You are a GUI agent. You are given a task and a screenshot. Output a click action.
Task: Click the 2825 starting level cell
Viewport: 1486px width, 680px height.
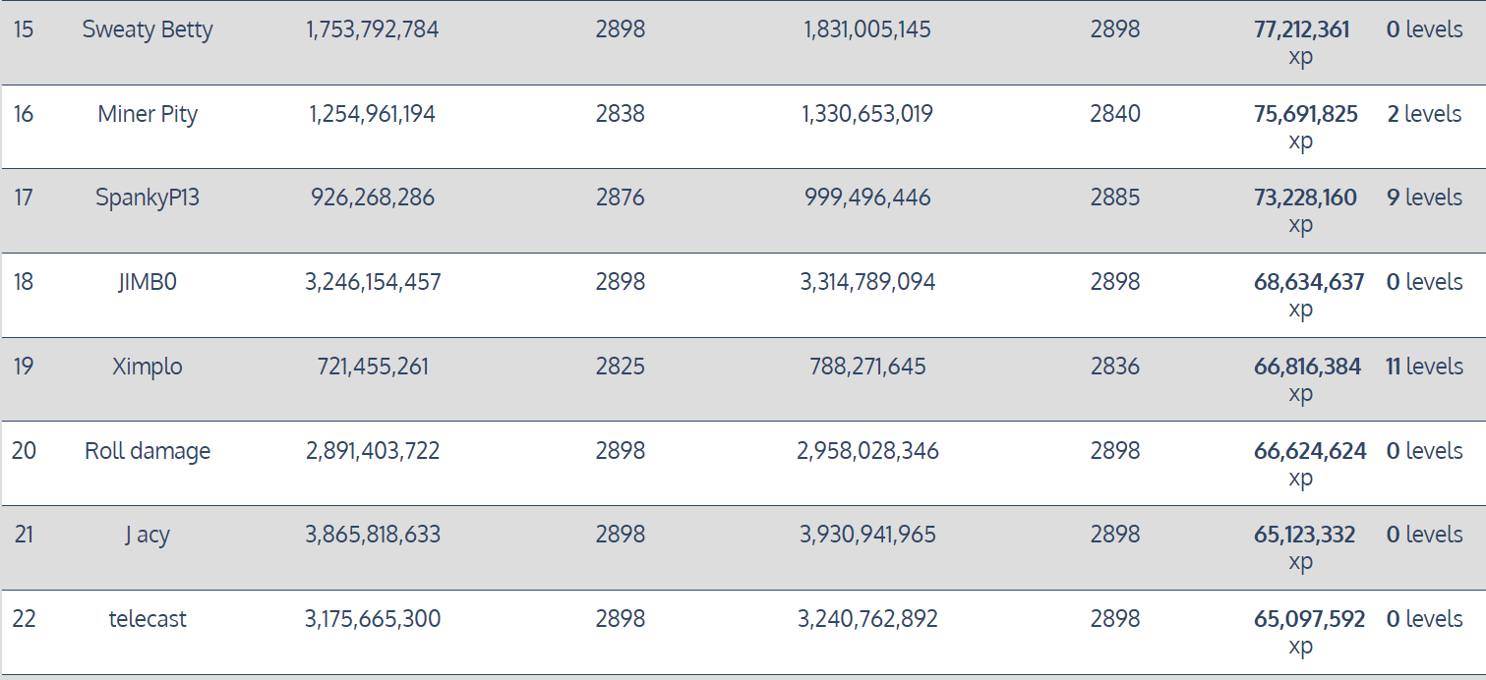pyautogui.click(x=621, y=367)
